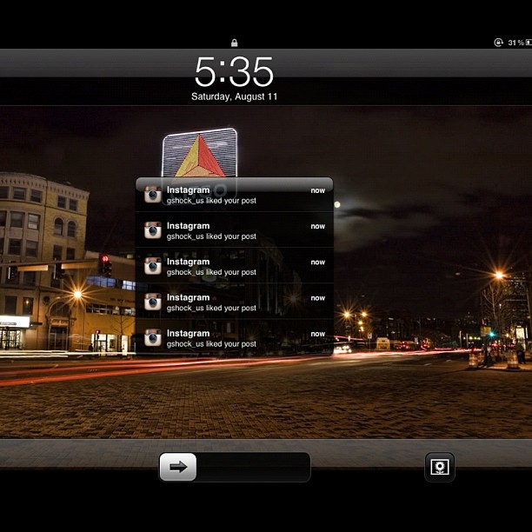Open "gshock_us liked your post" in third notification
532x532 pixels.
(x=211, y=272)
